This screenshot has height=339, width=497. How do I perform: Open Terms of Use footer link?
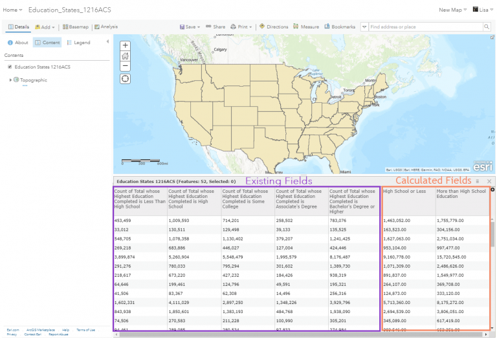click(x=85, y=330)
